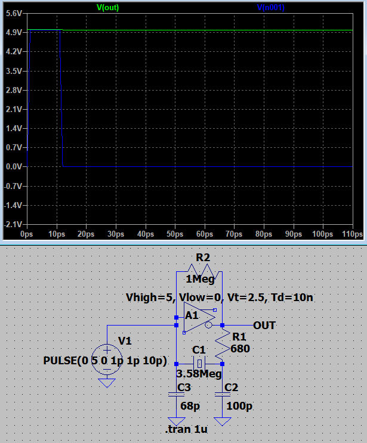The image size is (367, 443).
Task: Select the R1 resistor symbol
Action: [x=223, y=345]
